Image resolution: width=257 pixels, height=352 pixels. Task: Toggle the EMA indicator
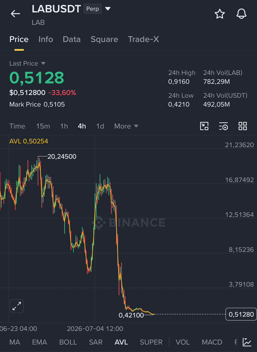tap(39, 342)
